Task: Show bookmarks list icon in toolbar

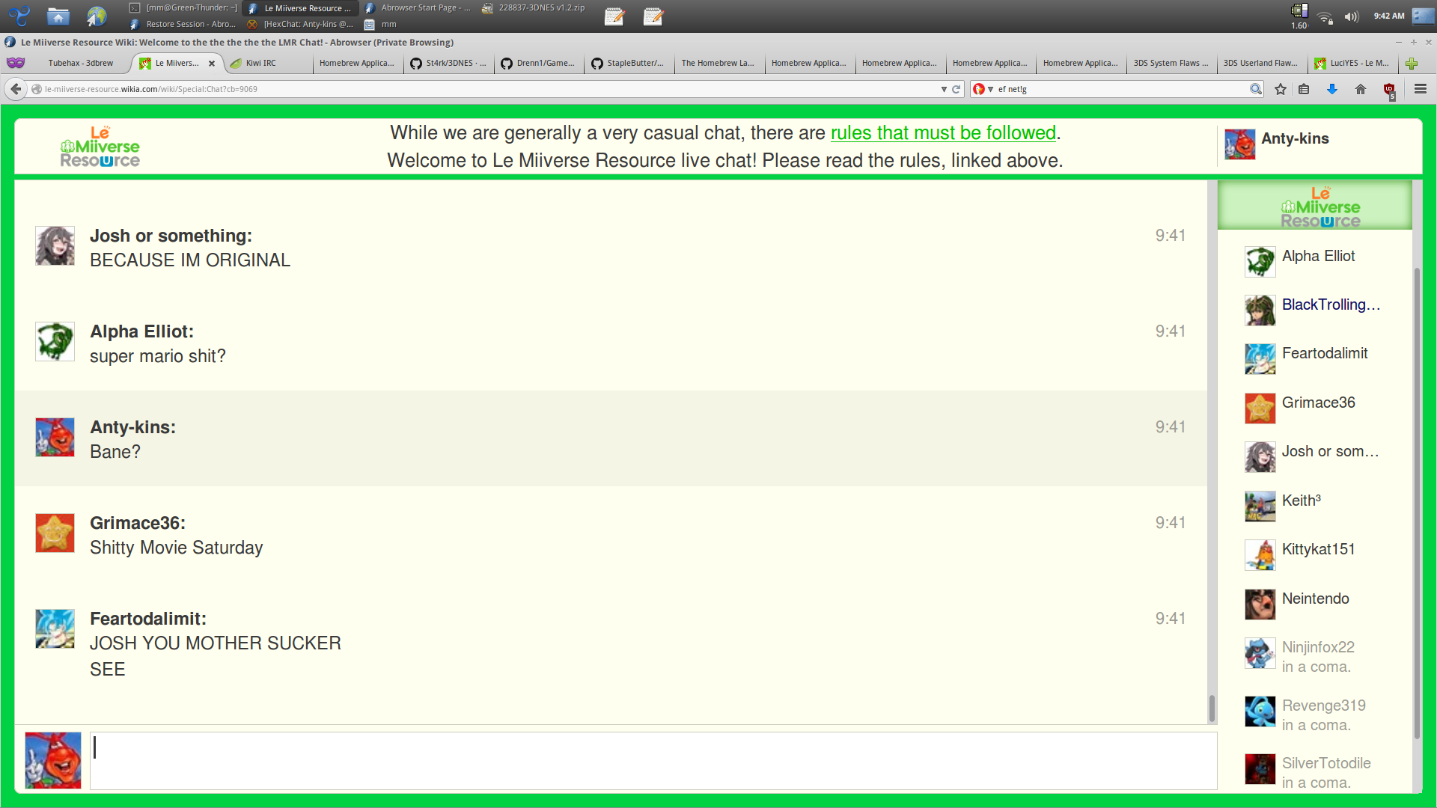Action: point(1304,89)
